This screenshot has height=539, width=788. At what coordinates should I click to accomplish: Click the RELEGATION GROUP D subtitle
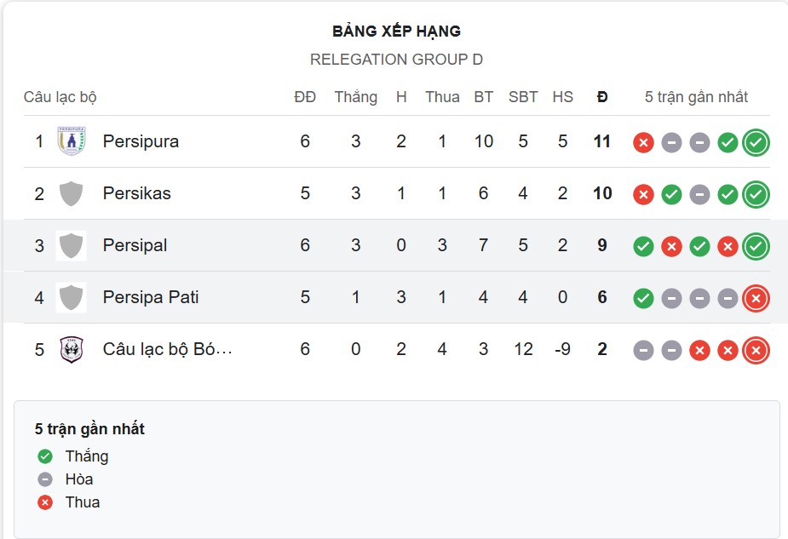(396, 60)
